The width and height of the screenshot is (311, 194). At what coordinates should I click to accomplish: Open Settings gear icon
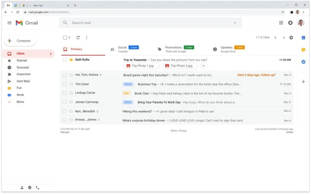coord(291,38)
